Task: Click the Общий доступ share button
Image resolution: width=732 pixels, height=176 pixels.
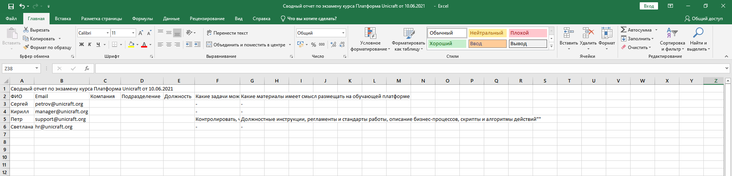Action: point(703,19)
